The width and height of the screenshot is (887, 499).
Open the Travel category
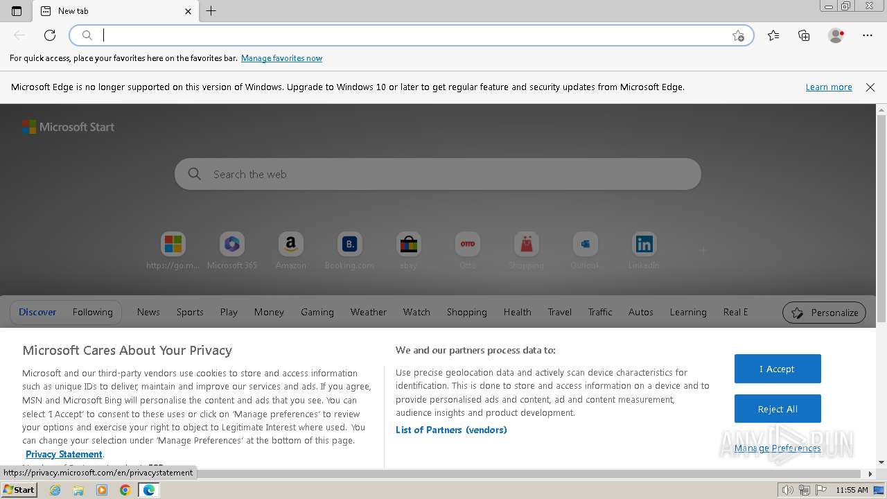(560, 313)
